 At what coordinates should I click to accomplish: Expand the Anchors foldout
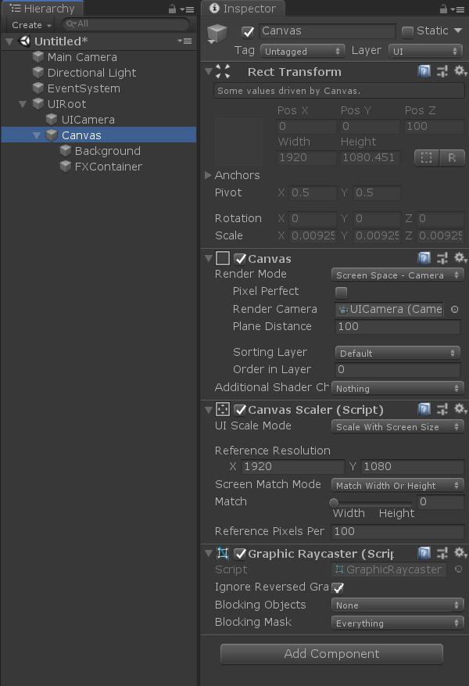(208, 175)
